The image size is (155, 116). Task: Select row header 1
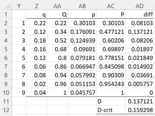click(x=6, y=14)
